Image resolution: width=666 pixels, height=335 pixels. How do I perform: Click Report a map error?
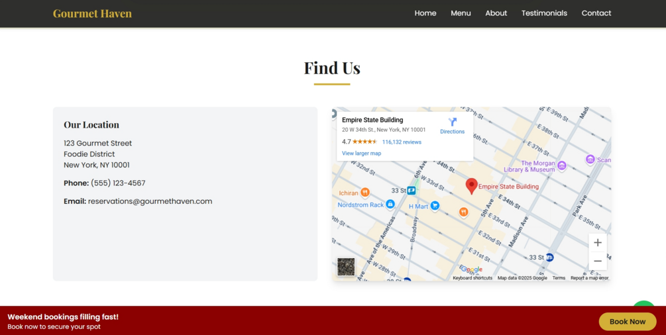click(x=590, y=278)
